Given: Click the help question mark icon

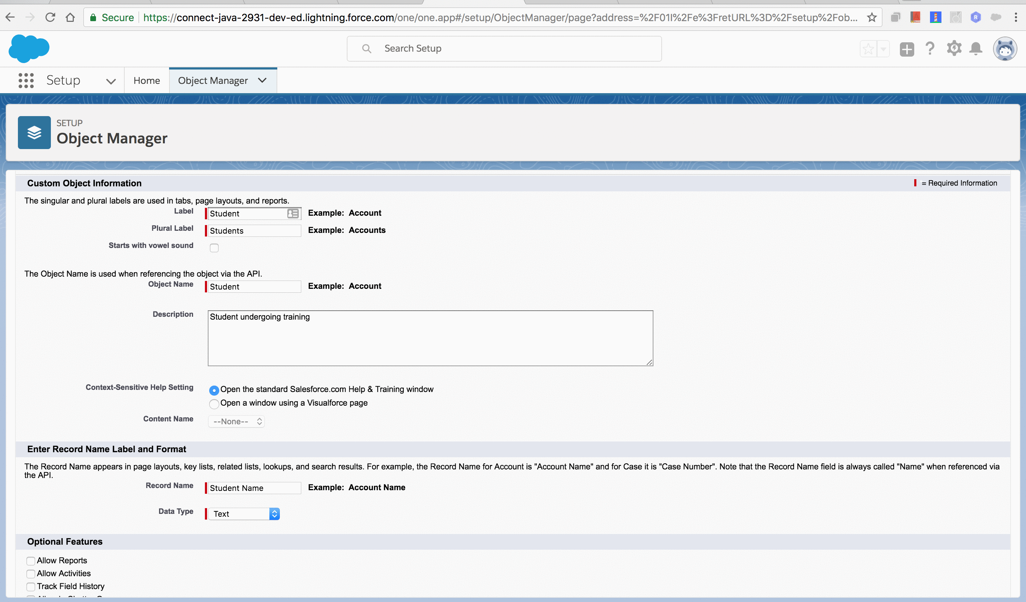Looking at the screenshot, I should (930, 48).
